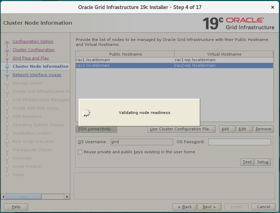Click the Storage Option step marker icon

point(7,83)
